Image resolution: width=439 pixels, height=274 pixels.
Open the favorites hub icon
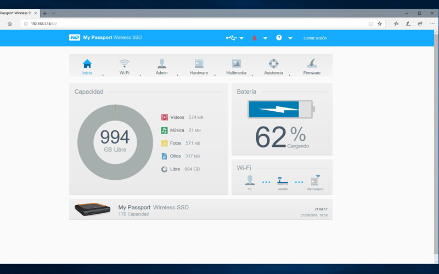[x=396, y=24]
